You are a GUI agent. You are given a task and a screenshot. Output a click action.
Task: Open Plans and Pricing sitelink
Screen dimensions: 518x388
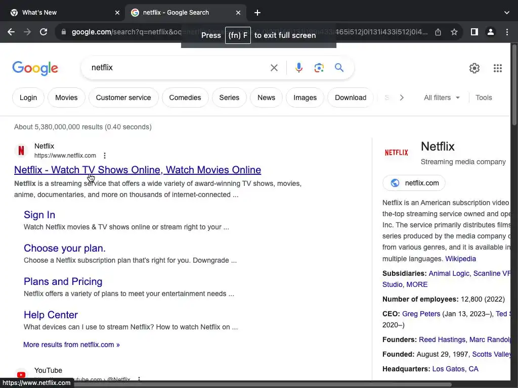pyautogui.click(x=63, y=281)
